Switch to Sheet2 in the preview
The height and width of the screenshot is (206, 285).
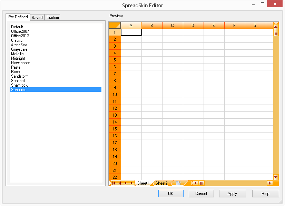[161, 183]
